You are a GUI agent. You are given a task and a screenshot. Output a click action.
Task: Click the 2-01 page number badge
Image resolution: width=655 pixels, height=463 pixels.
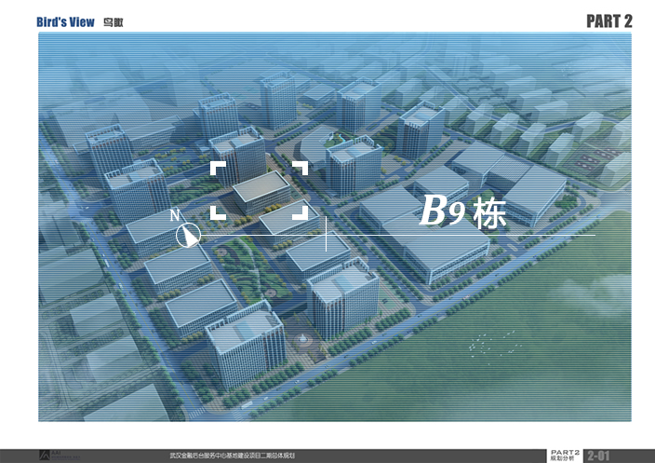click(598, 455)
